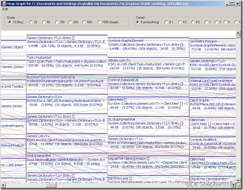This screenshot has width=243, height=190.
Task: Select the Generic.Dictionary Entry [] 1.4 MB node
Action: pos(67,45)
